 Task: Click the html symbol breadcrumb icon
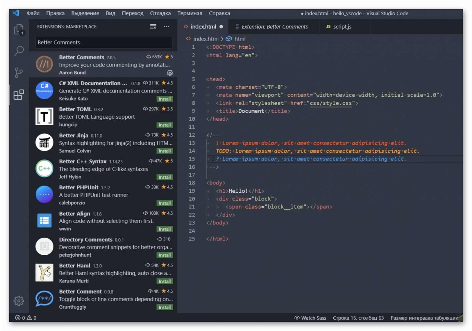click(x=229, y=39)
